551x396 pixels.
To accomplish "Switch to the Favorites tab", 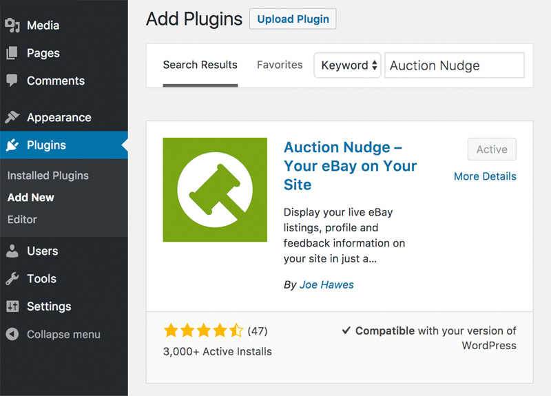I will (280, 65).
